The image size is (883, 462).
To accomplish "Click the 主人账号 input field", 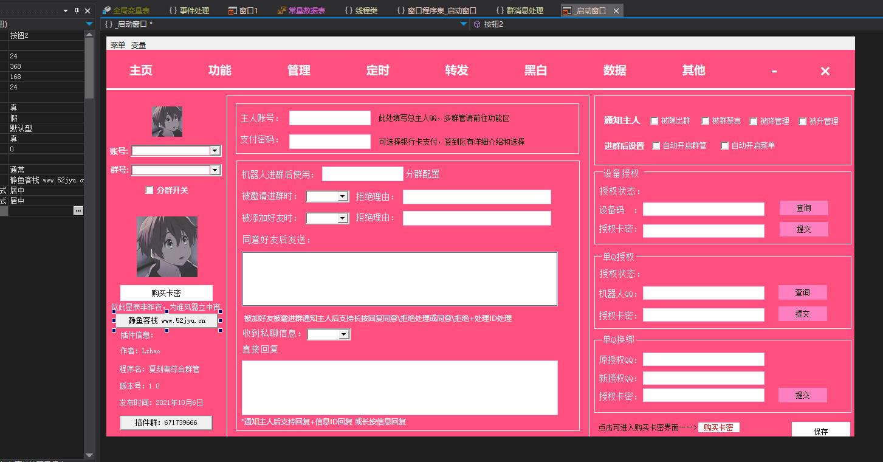I will (329, 118).
